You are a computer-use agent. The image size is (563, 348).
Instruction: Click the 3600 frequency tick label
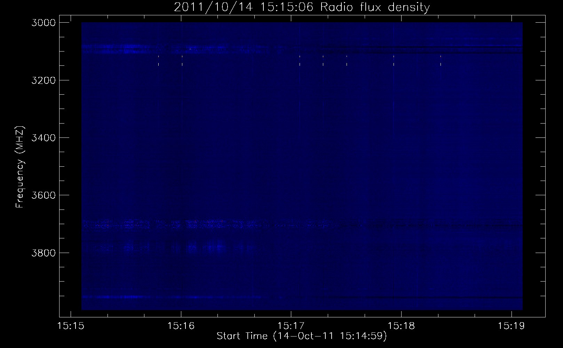43,195
